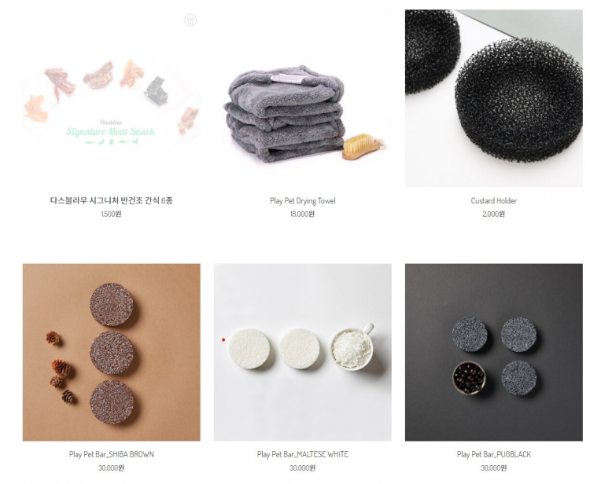
Task: Click the Play Pet Bar_SHIBA BROWN title
Action: point(112,454)
